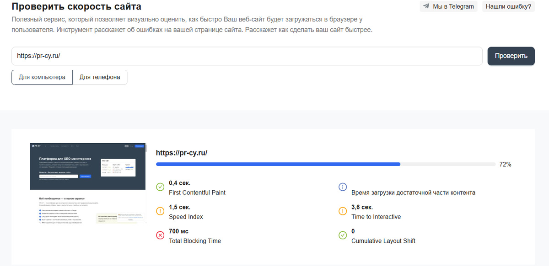Click the "Time to Interactive" metric label
The image size is (549, 266).
(376, 217)
